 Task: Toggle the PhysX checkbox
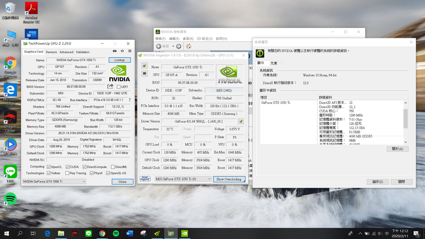click(91, 173)
